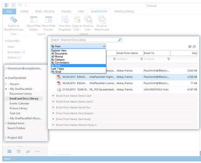Expand the - Recent - folder

pos(6,84)
